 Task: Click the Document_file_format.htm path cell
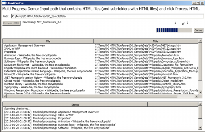pyautogui.click(x=144, y=65)
